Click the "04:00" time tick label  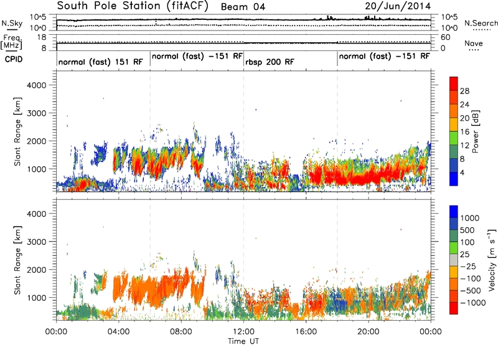(x=118, y=332)
